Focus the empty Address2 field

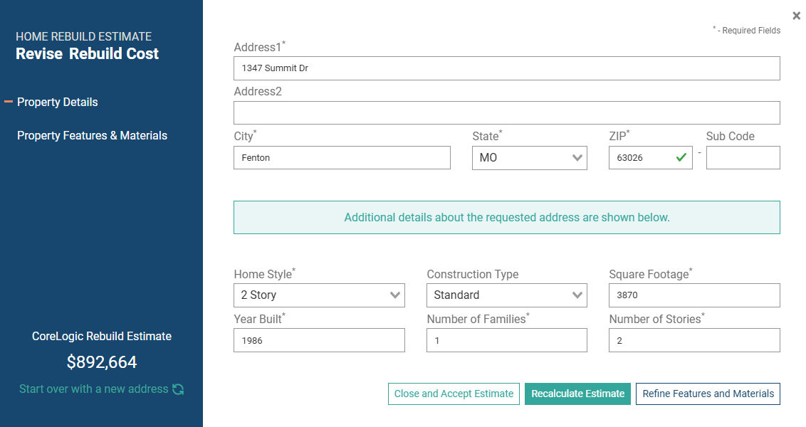(507, 112)
